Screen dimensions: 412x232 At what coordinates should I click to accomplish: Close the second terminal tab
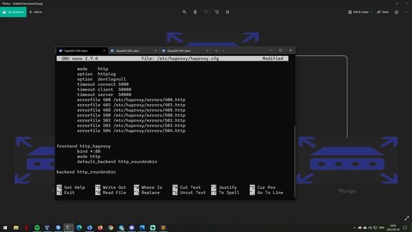[x=156, y=51]
